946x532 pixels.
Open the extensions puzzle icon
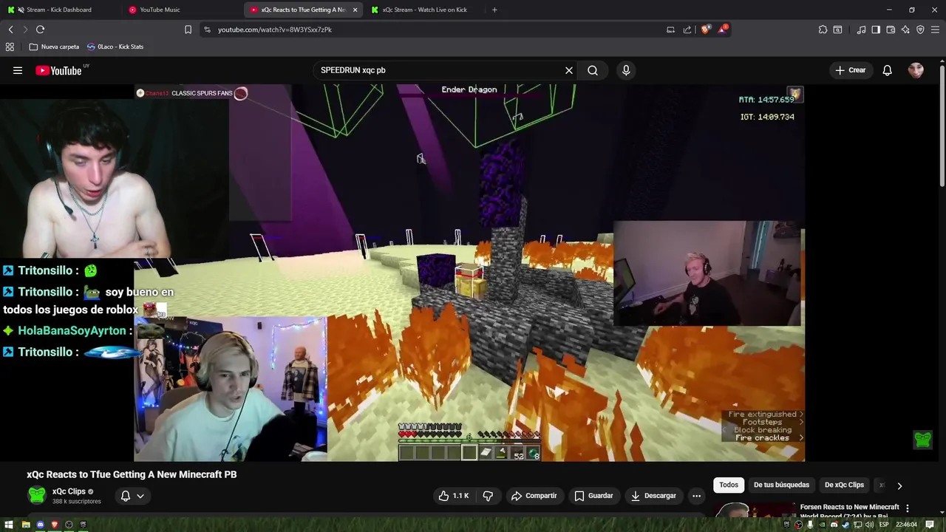823,30
